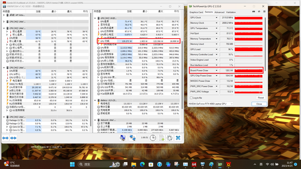This screenshot has width=301, height=169.
Task: Open Memory Clock sensor dropdown arrow
Action: point(217,23)
